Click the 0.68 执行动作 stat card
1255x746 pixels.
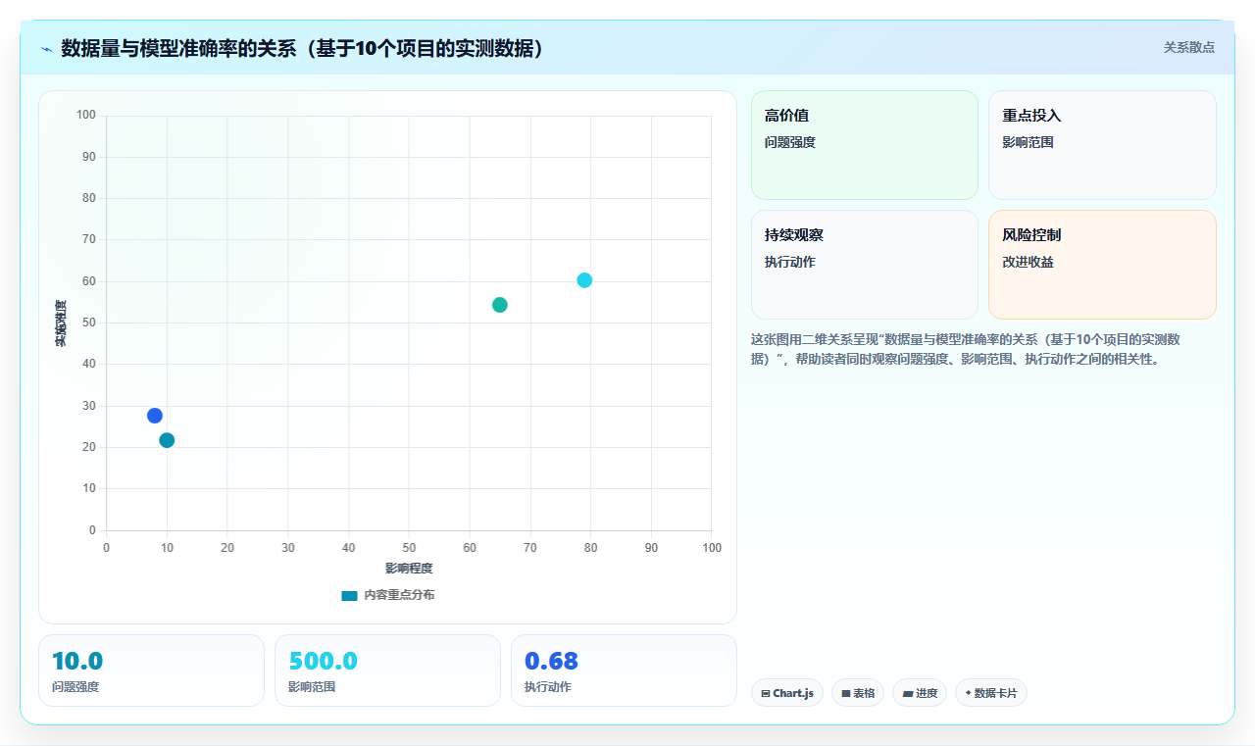coord(624,671)
